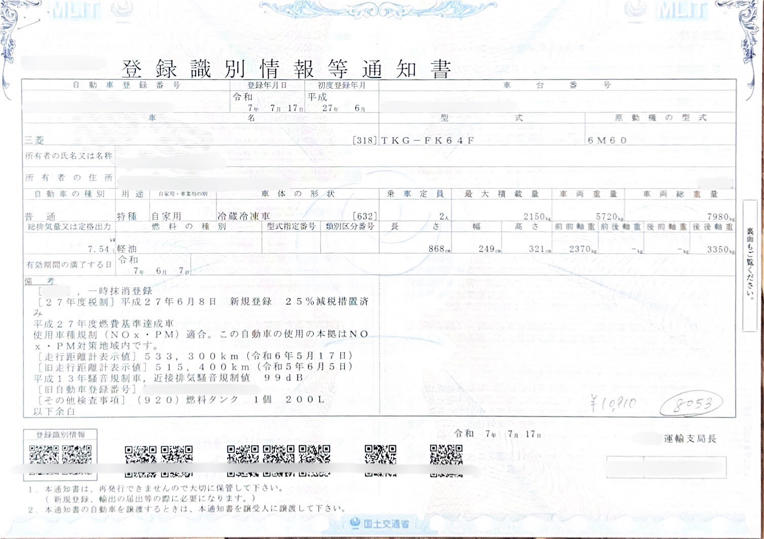Click the 国土交通省 emblem at the bottom
This screenshot has width=764, height=539.
pyautogui.click(x=381, y=524)
